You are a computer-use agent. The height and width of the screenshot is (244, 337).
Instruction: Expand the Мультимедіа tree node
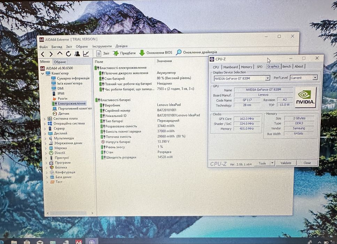coord(46,138)
